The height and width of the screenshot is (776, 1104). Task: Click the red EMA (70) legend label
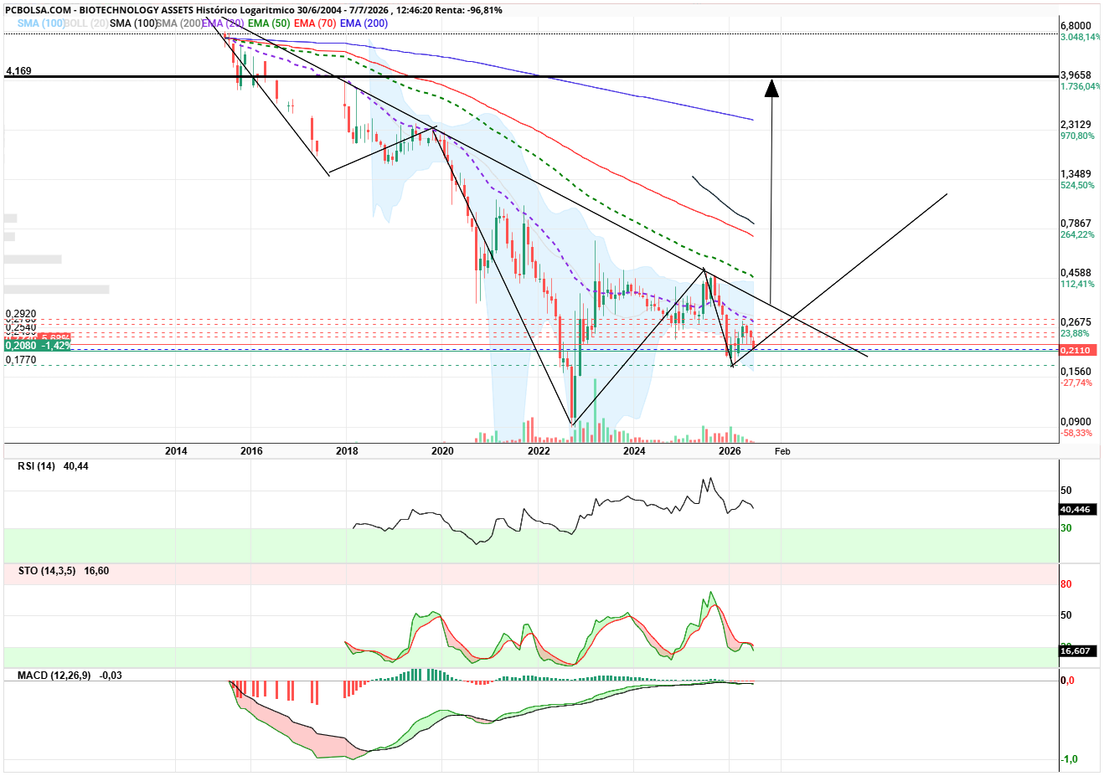pyautogui.click(x=315, y=23)
